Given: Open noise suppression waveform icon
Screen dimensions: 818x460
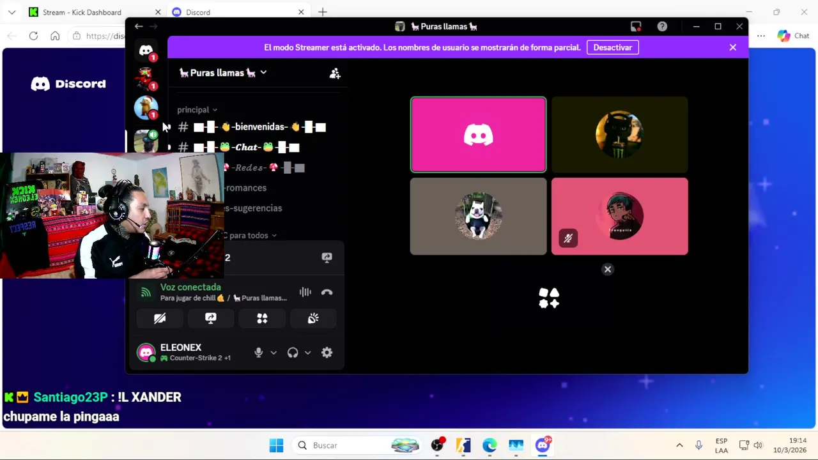Looking at the screenshot, I should click(305, 292).
